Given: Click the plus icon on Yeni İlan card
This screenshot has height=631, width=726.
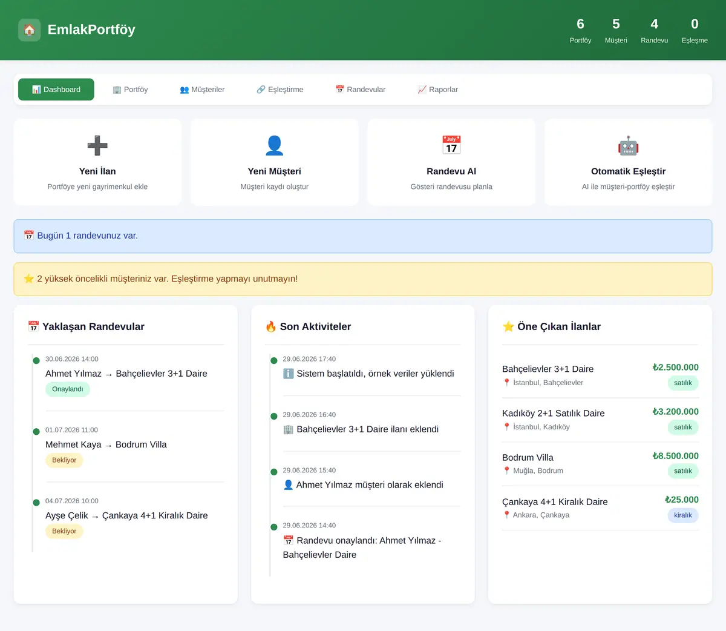Looking at the screenshot, I should 97,145.
